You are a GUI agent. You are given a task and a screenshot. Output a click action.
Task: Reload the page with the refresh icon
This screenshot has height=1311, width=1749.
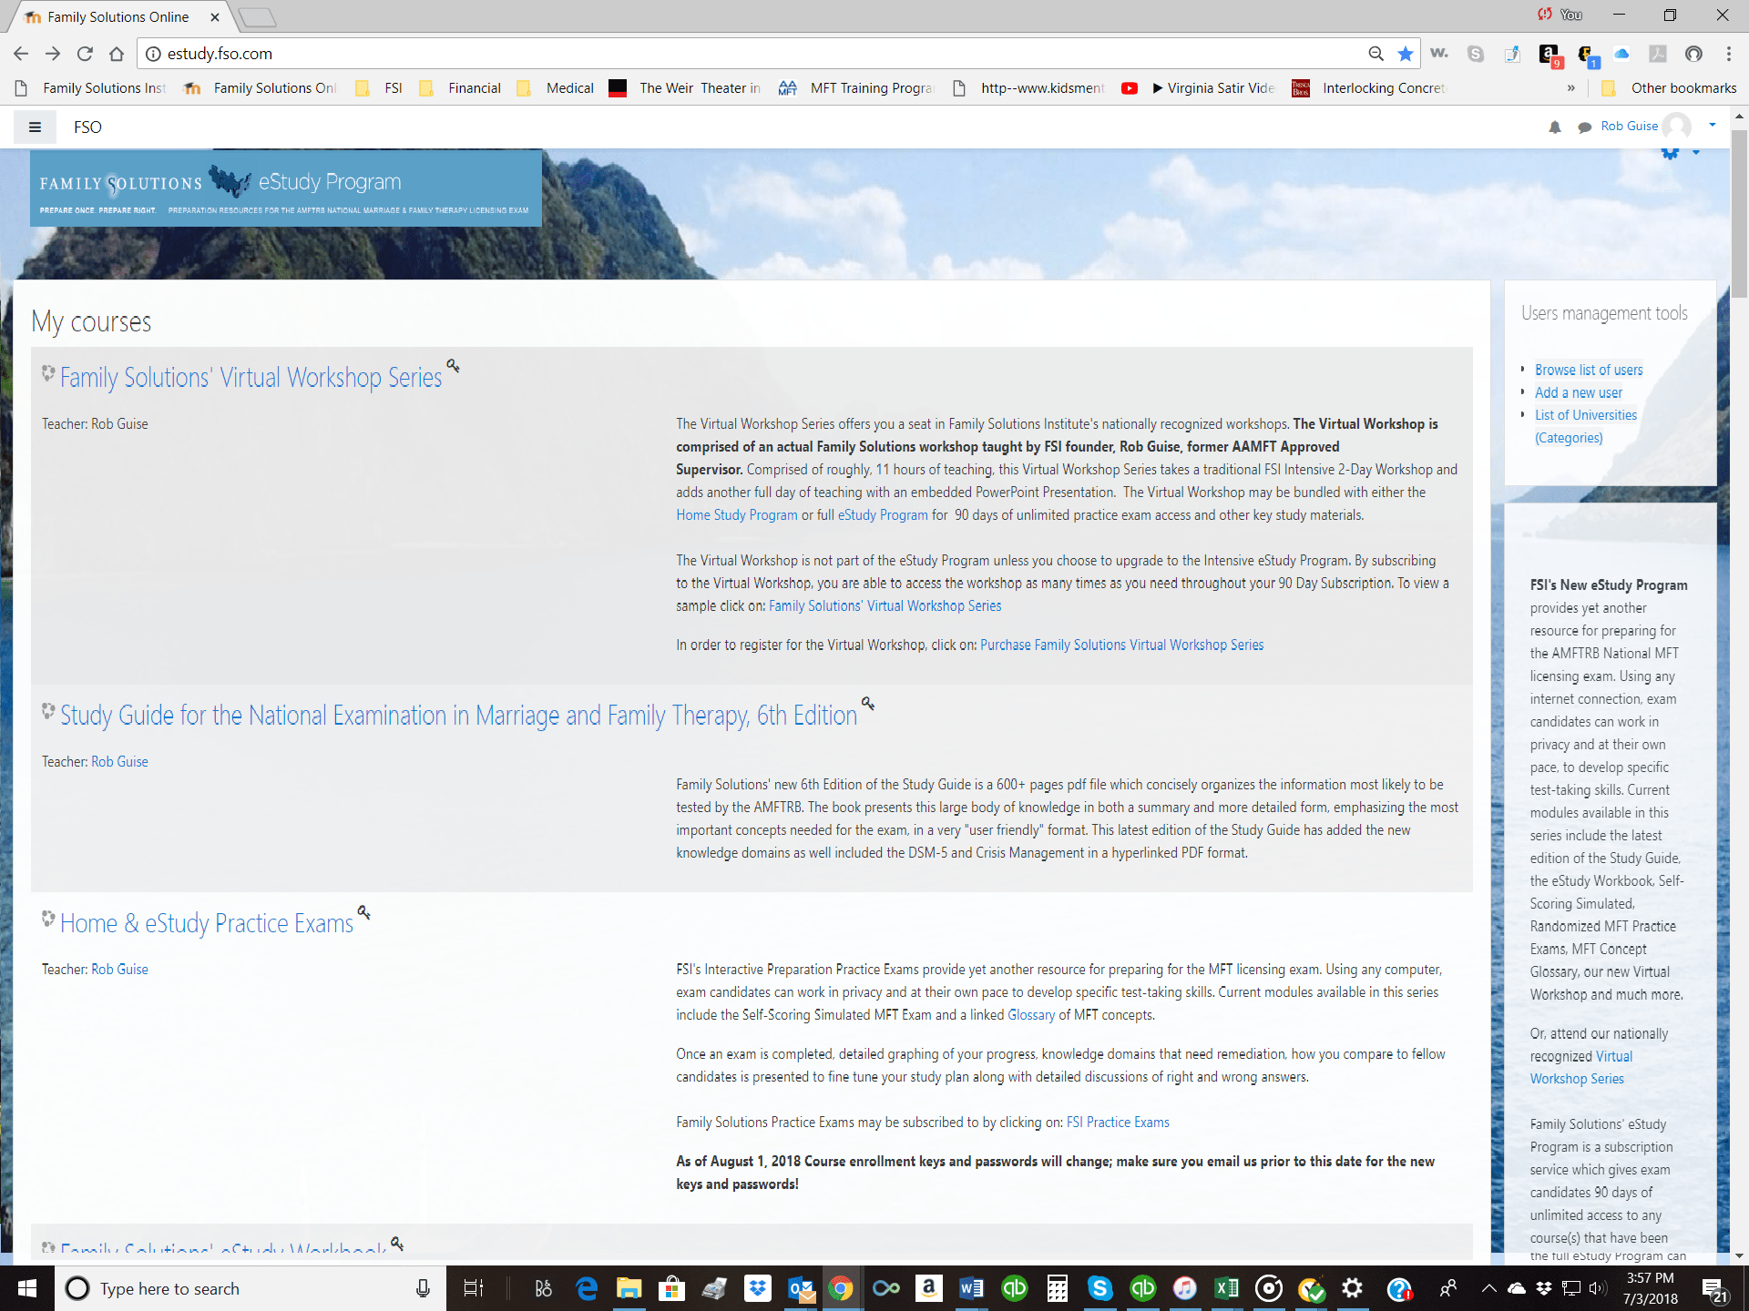pyautogui.click(x=85, y=54)
